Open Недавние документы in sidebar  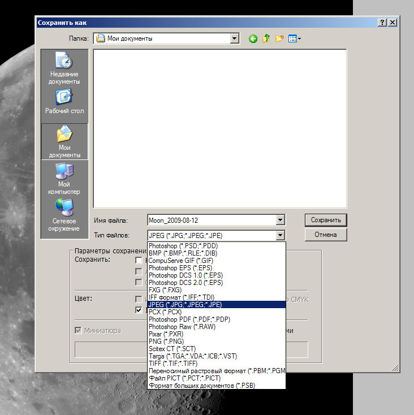pyautogui.click(x=64, y=67)
